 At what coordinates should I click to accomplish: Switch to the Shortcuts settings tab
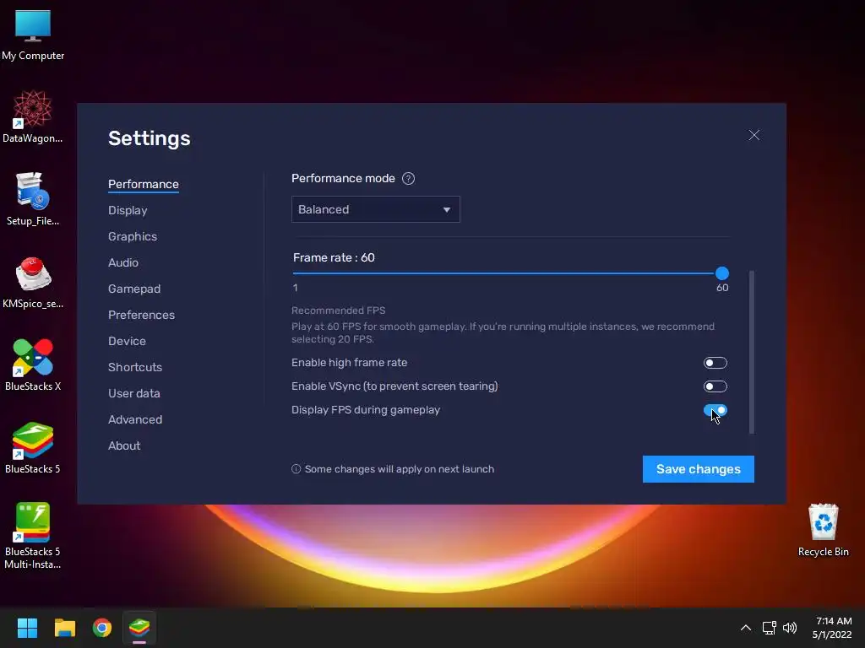coord(135,368)
